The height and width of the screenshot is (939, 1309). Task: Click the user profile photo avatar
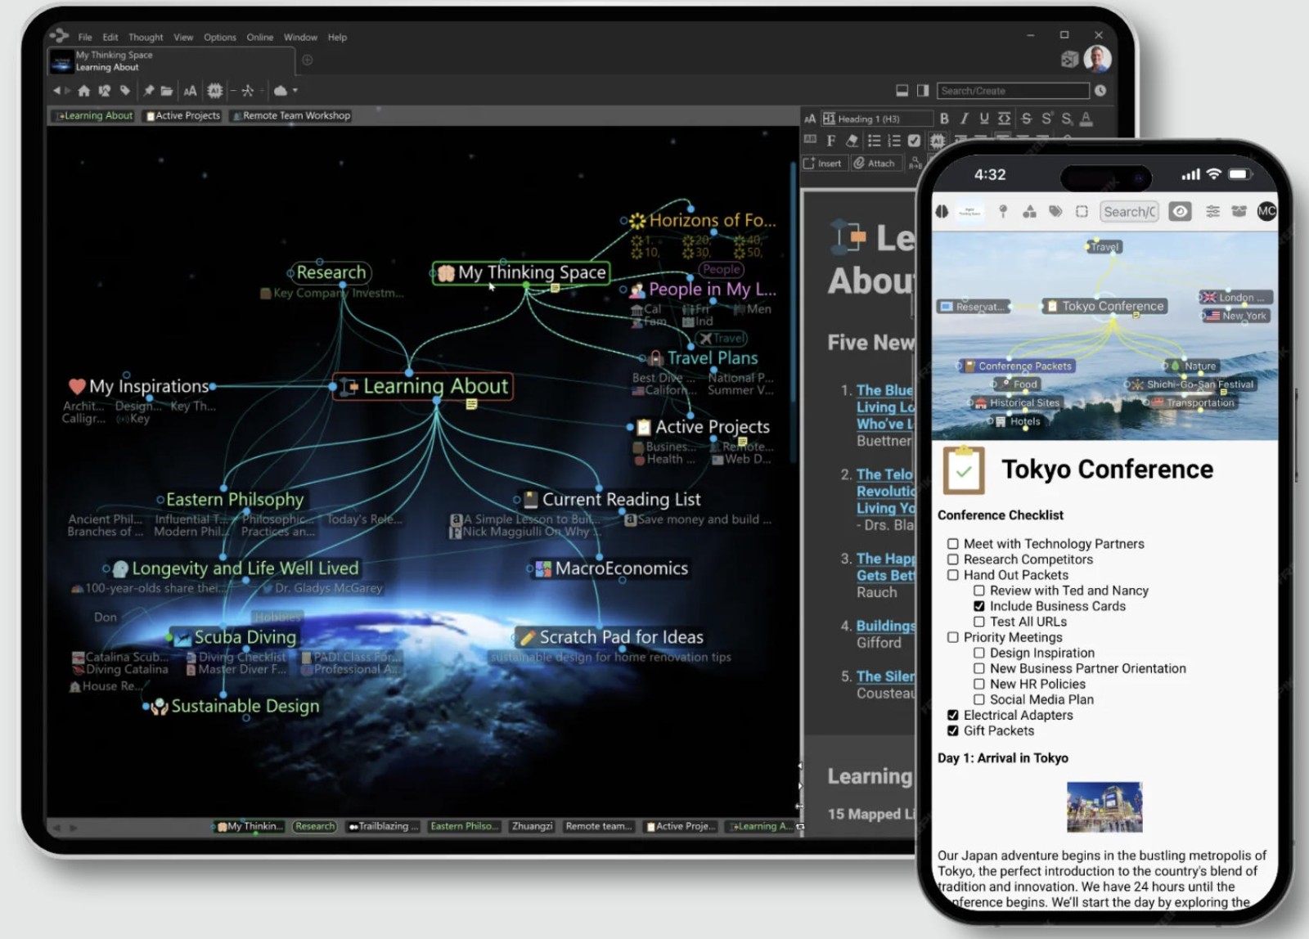(1098, 59)
